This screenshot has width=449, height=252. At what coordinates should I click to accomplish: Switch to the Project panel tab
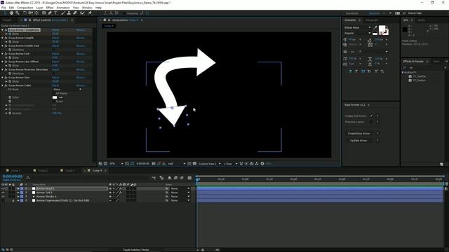(x=7, y=20)
